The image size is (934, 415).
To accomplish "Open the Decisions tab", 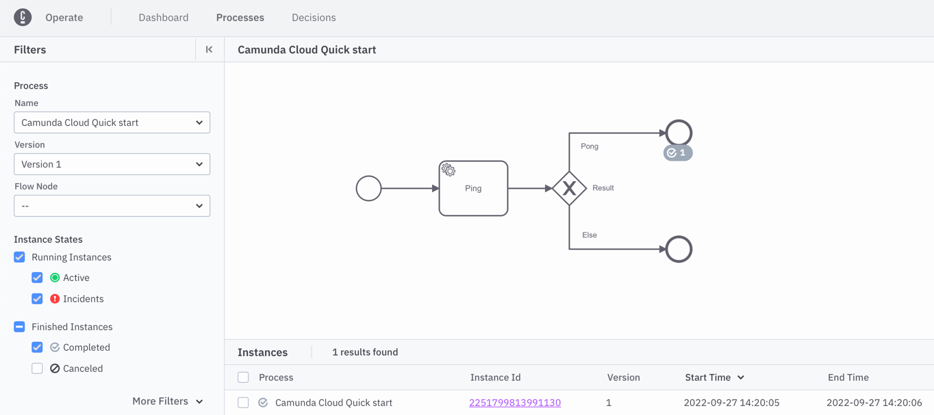I will (x=314, y=18).
